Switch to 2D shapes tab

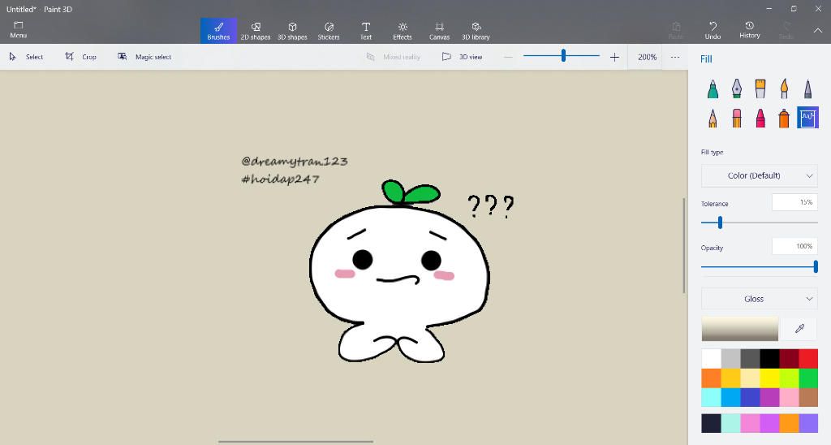pos(256,31)
